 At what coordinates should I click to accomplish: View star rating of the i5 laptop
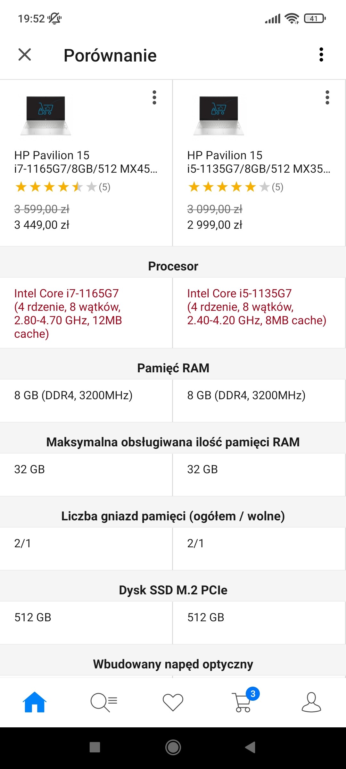235,187
